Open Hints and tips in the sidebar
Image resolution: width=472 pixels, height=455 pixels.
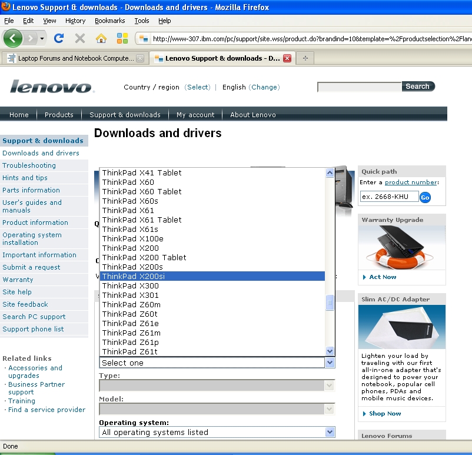pos(25,178)
